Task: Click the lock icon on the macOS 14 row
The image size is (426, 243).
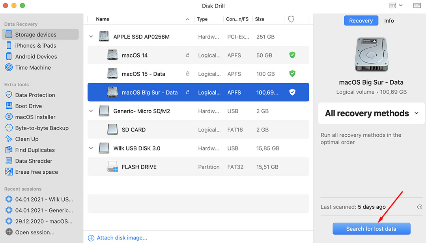Action: [x=187, y=55]
